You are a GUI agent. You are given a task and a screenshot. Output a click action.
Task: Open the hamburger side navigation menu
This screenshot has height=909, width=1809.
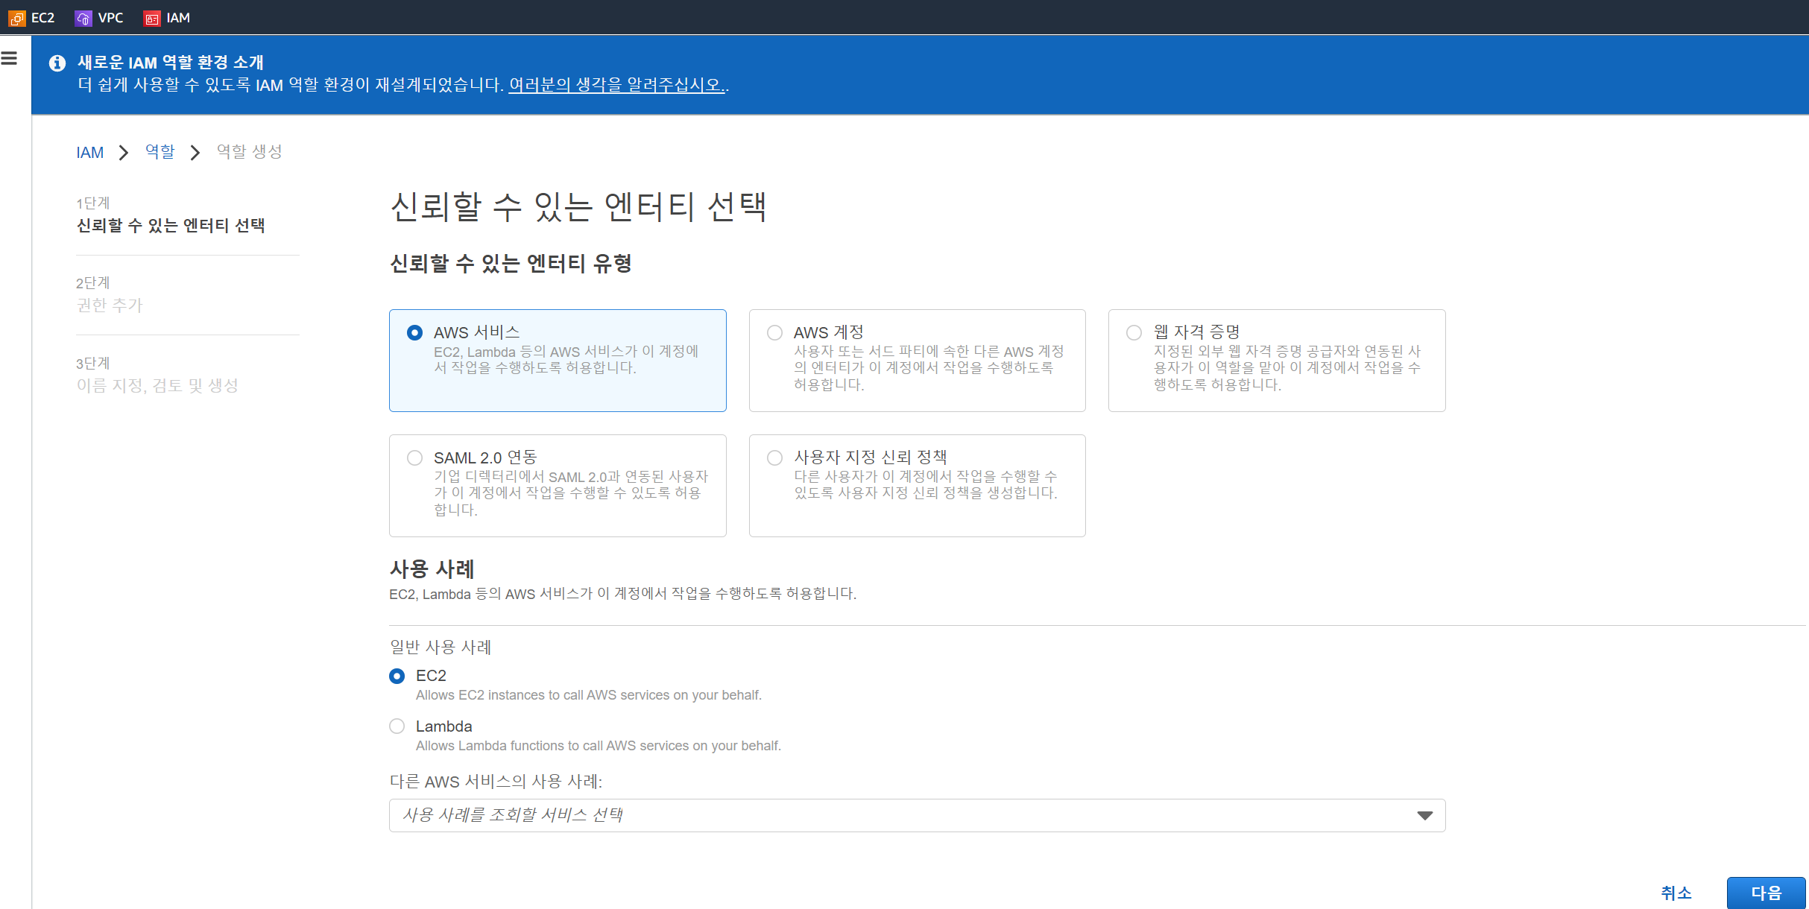[x=10, y=58]
